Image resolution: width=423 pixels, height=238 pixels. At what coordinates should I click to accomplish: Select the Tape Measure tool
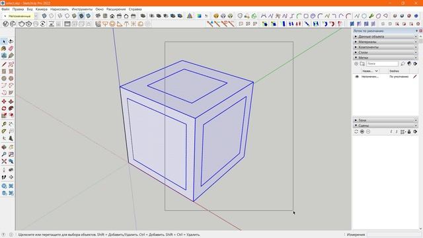click(4, 124)
